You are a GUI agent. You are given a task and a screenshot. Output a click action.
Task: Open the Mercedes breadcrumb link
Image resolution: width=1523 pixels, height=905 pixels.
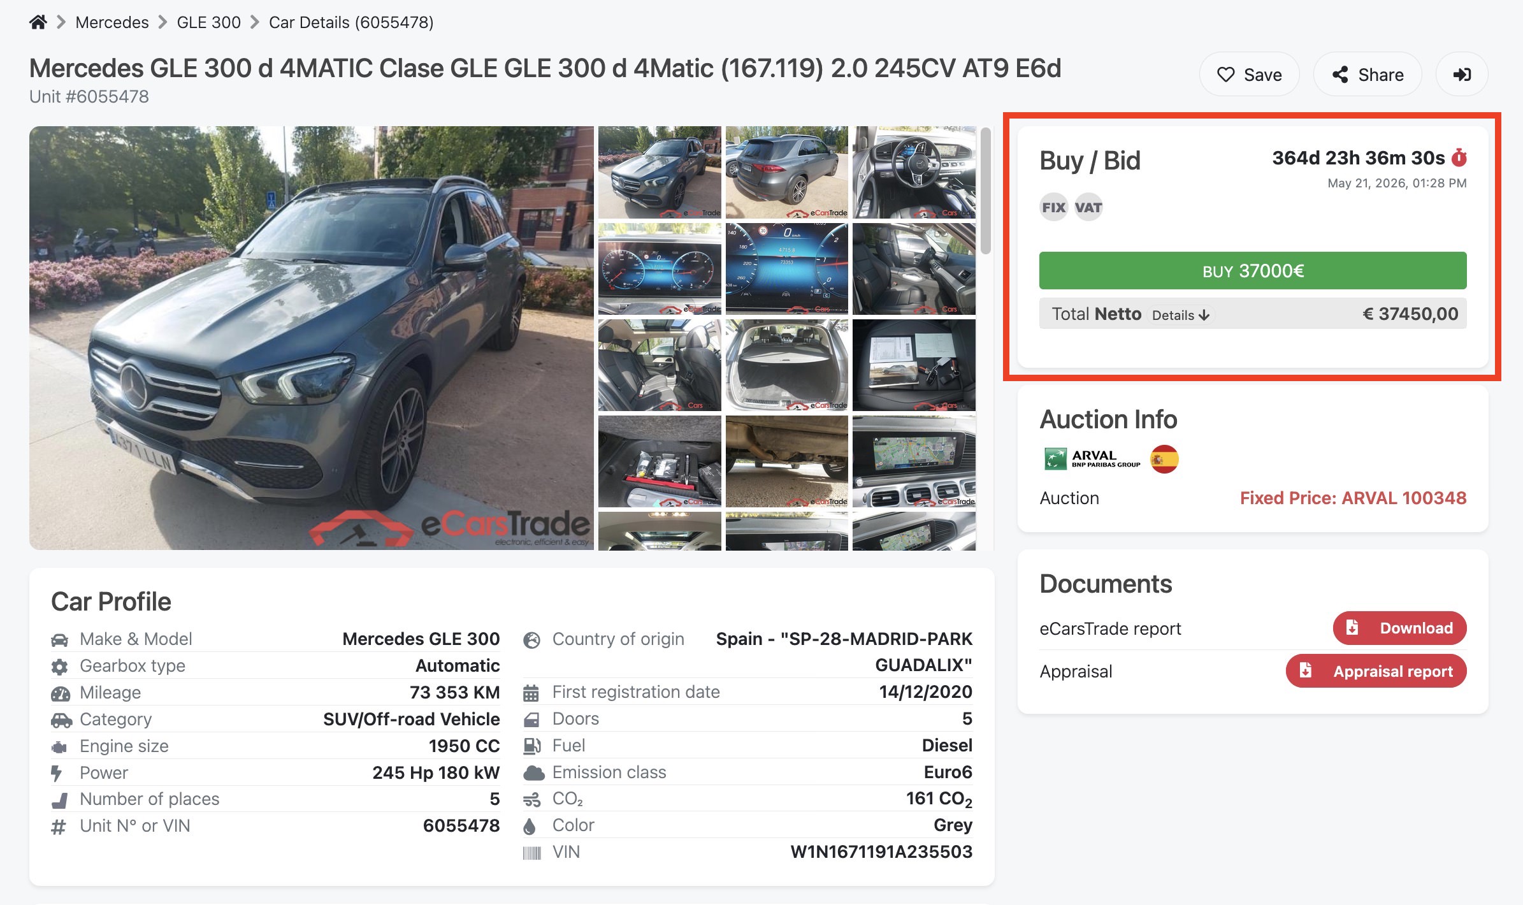pos(112,22)
